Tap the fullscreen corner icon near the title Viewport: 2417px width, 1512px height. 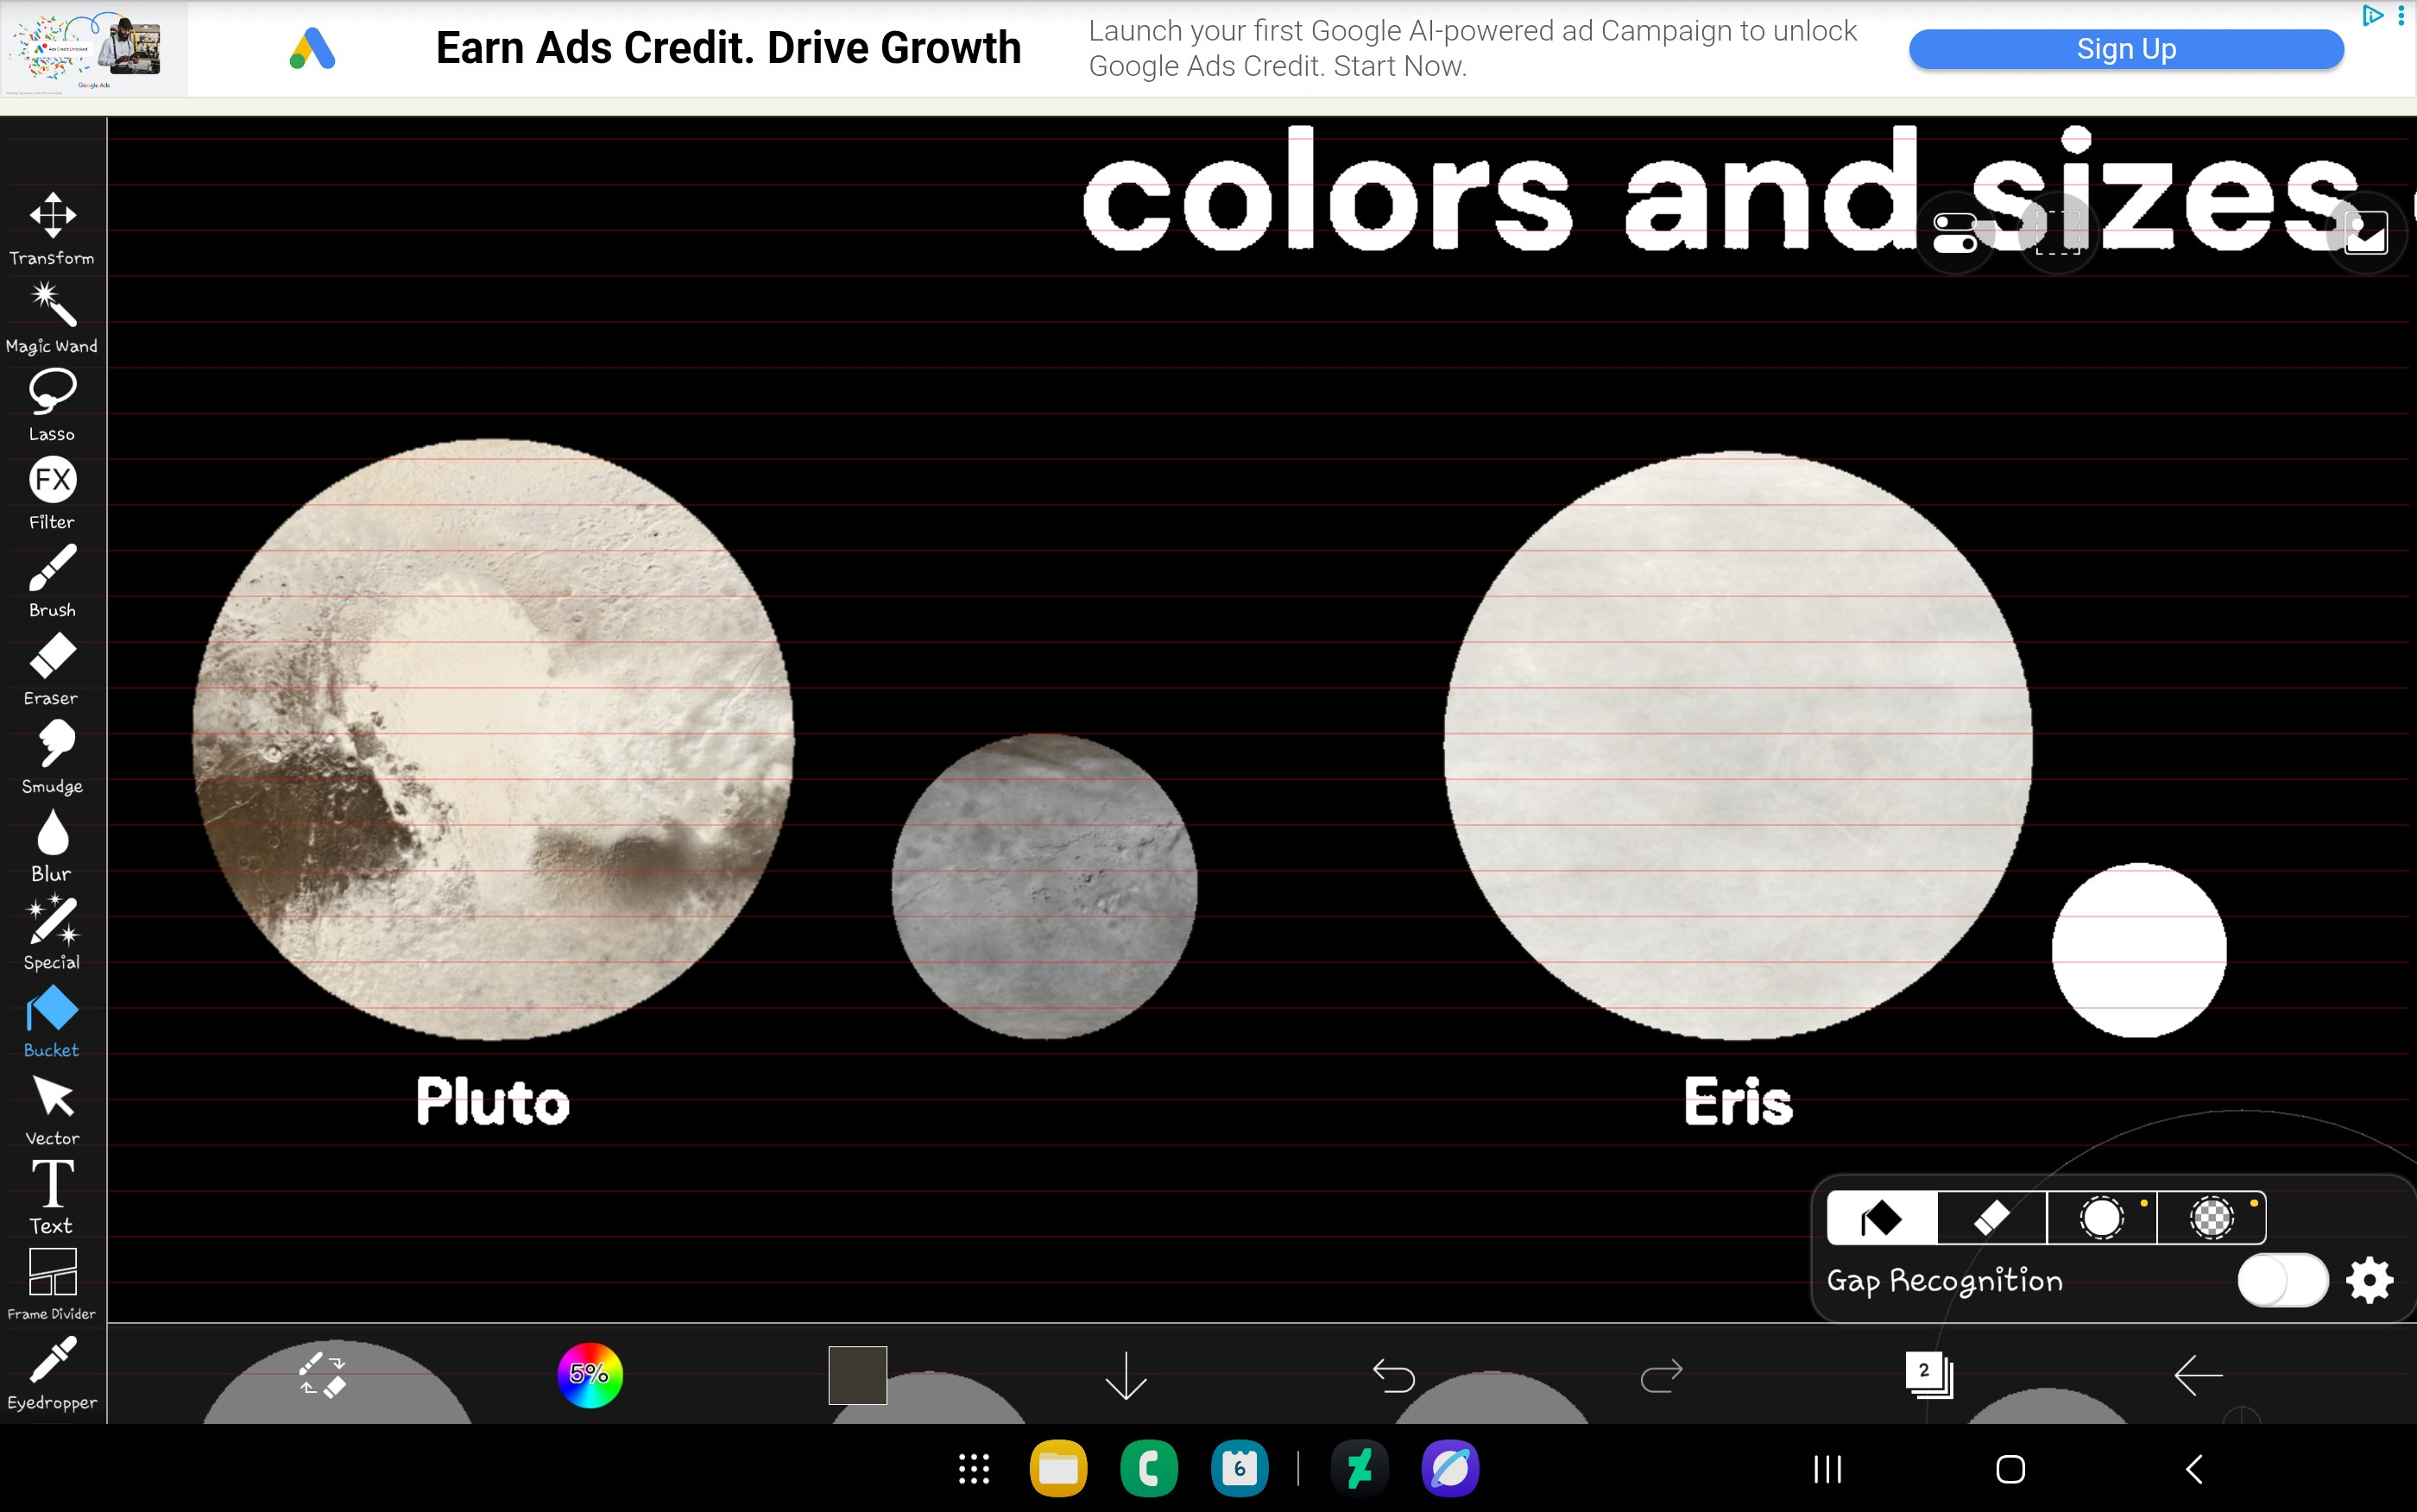(x=2366, y=233)
